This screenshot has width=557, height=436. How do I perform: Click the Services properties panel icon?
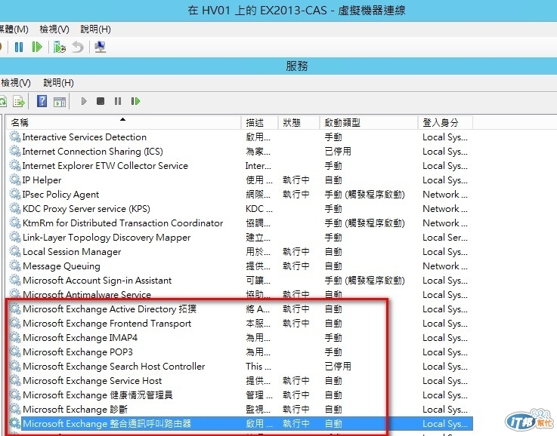(x=60, y=102)
